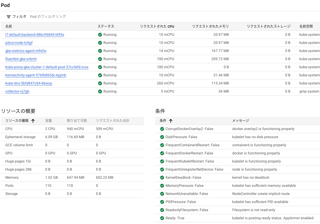Click the Ephemeral storage resource row
This screenshot has width=320, height=224.
point(72,137)
